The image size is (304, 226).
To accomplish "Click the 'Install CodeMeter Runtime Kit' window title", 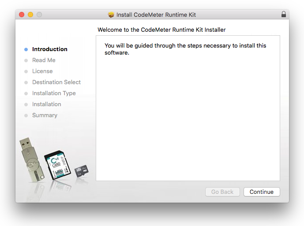I will tap(156, 15).
